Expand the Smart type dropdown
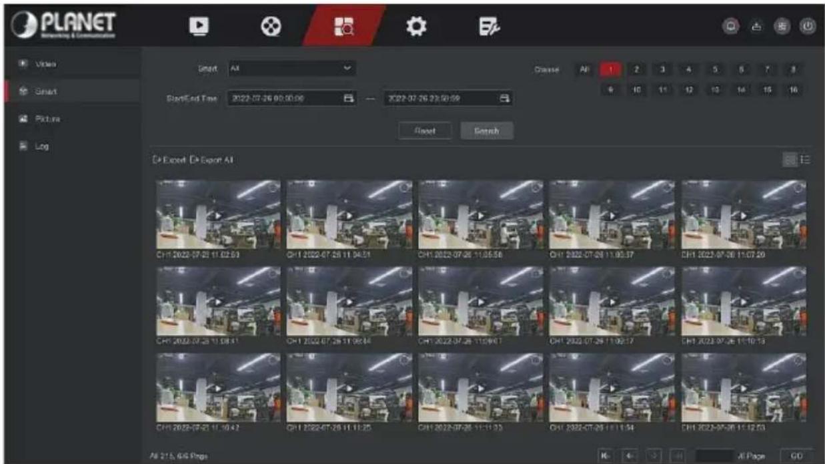825x464 pixels. (291, 68)
